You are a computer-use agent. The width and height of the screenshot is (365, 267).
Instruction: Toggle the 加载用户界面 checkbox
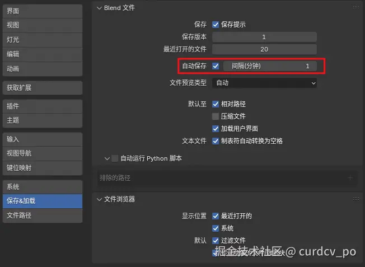[216, 129]
